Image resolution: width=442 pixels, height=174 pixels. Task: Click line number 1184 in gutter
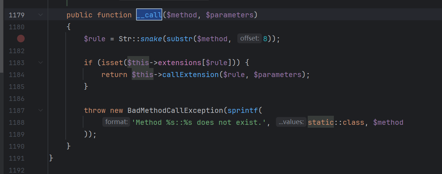coord(17,75)
